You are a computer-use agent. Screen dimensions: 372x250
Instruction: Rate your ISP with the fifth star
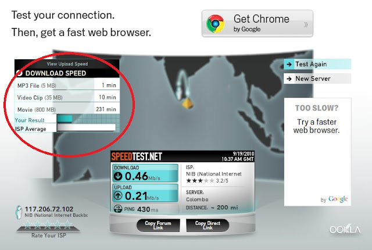pyautogui.click(x=67, y=224)
